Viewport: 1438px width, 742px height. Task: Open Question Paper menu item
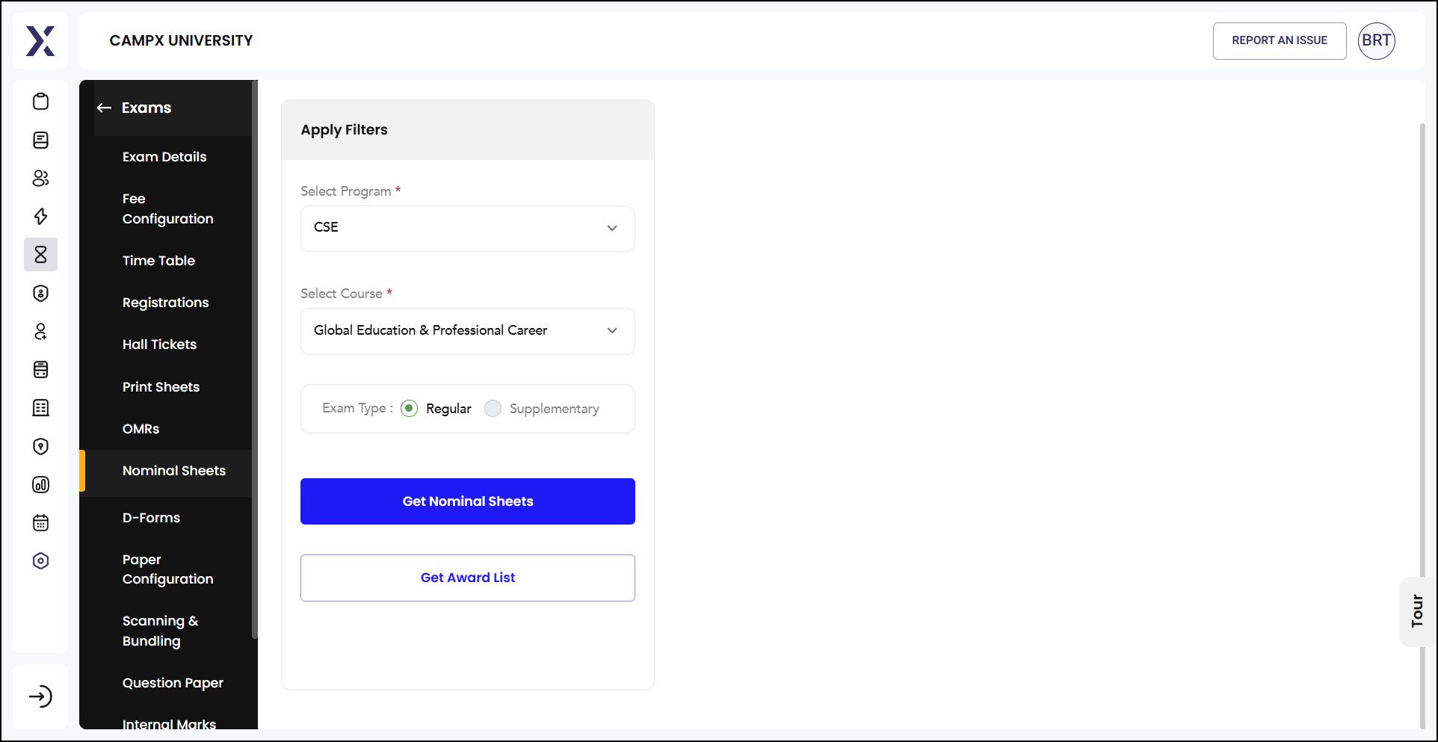pos(173,683)
